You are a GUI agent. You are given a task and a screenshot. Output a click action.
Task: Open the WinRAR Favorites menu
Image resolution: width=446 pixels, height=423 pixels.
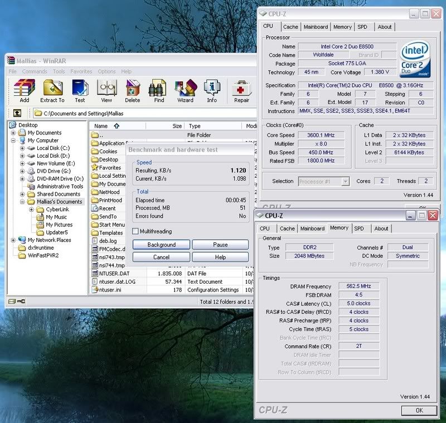pos(81,71)
